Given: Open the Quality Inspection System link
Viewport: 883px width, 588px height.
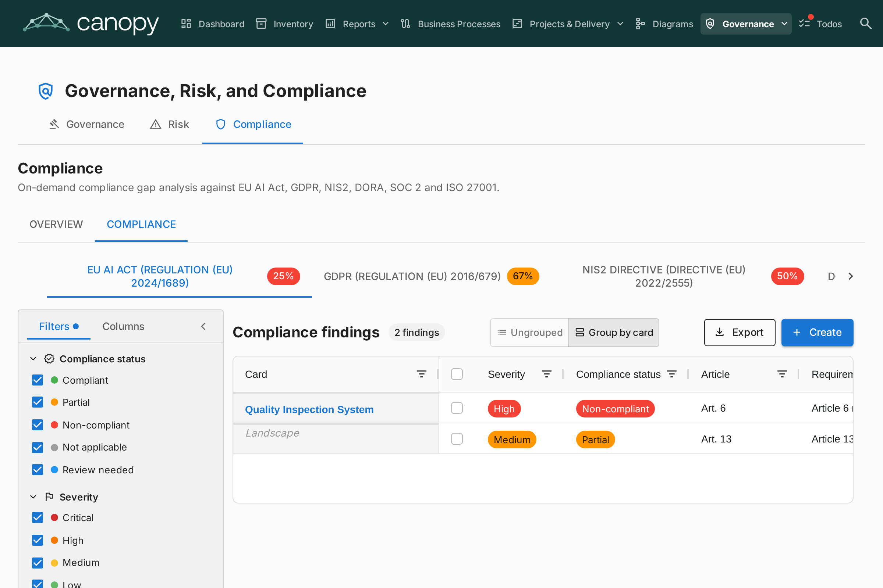Looking at the screenshot, I should coord(309,409).
